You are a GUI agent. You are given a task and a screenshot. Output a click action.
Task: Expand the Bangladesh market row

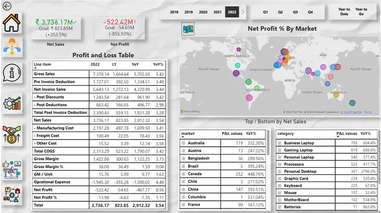pos(183,158)
